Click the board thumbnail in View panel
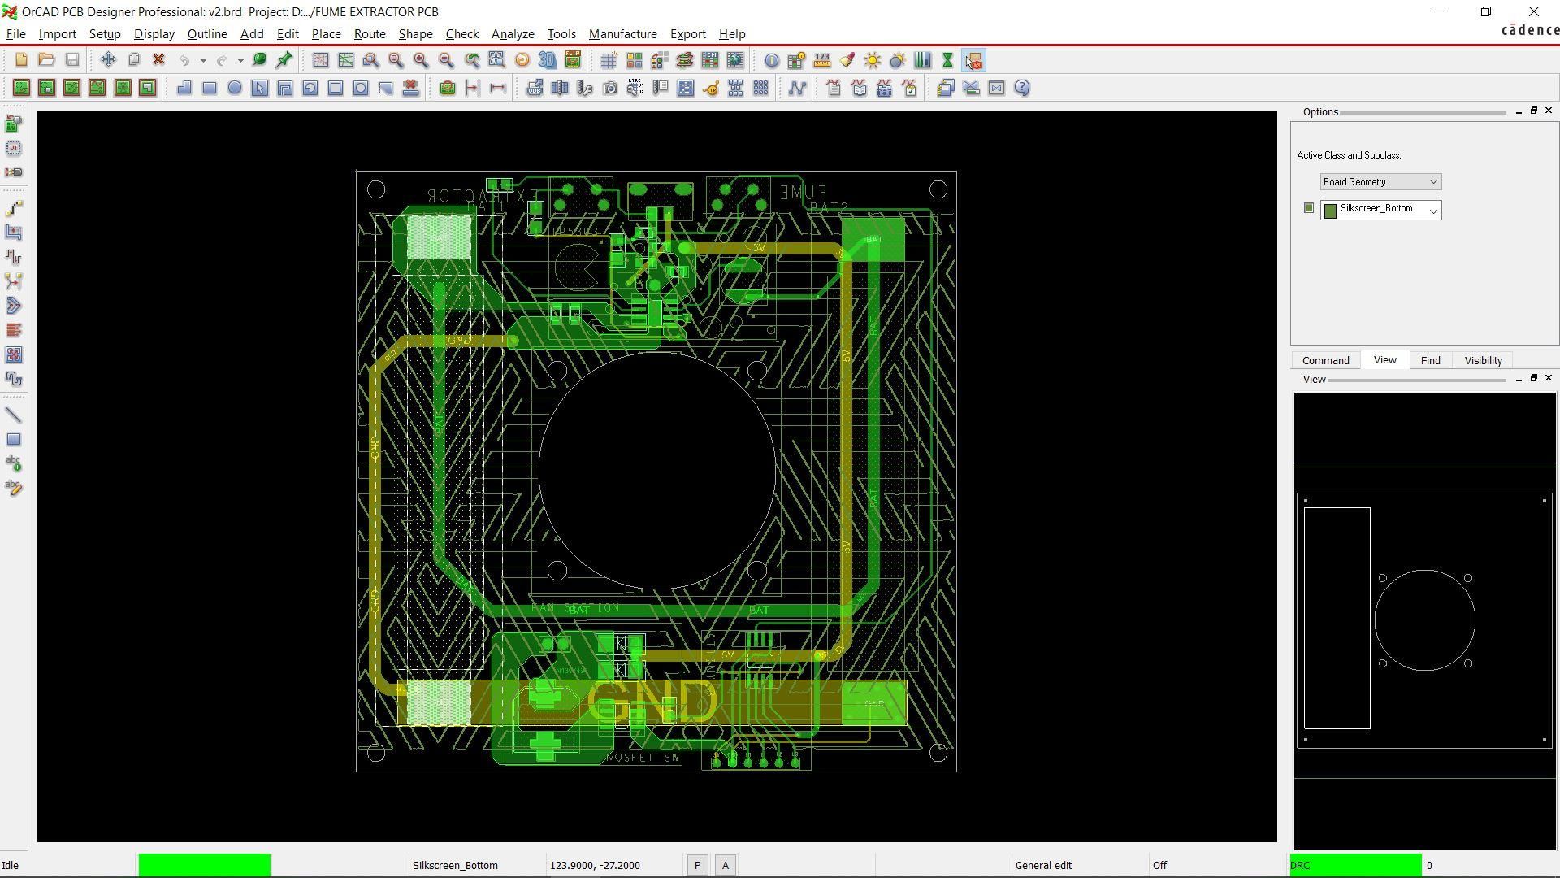Image resolution: width=1560 pixels, height=878 pixels. [x=1424, y=620]
